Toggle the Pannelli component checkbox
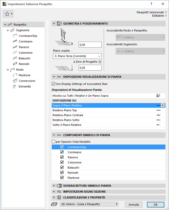This screenshot has height=210, width=169. tap(62, 172)
